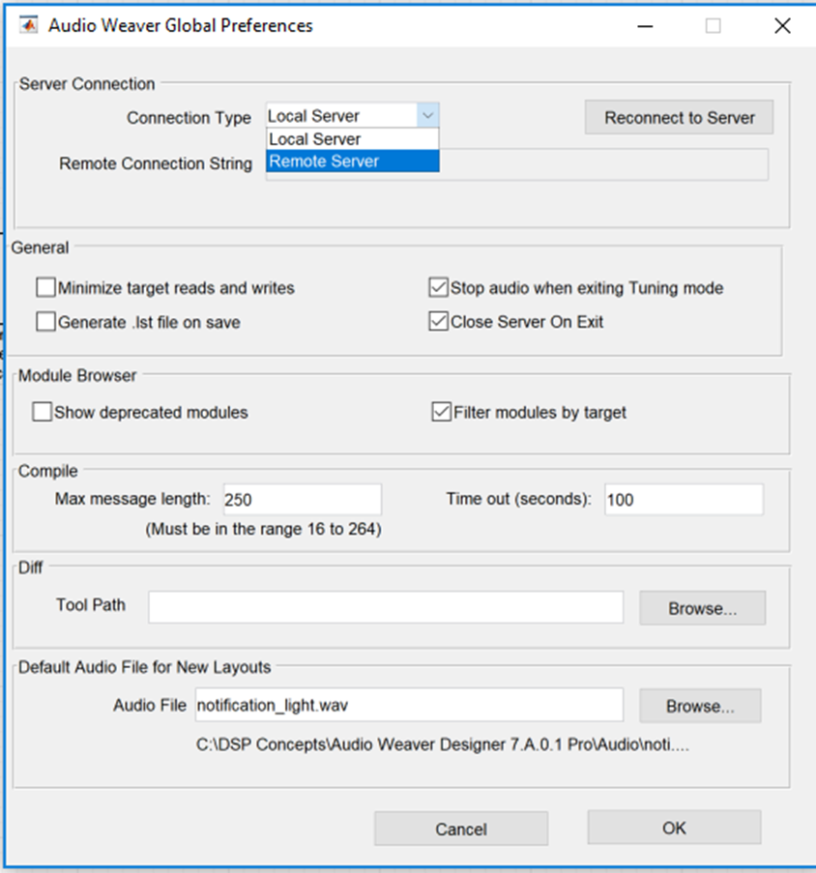Screen dimensions: 816x873
Task: Uncheck Stop audio when exiting Tuning mode
Action: (439, 288)
